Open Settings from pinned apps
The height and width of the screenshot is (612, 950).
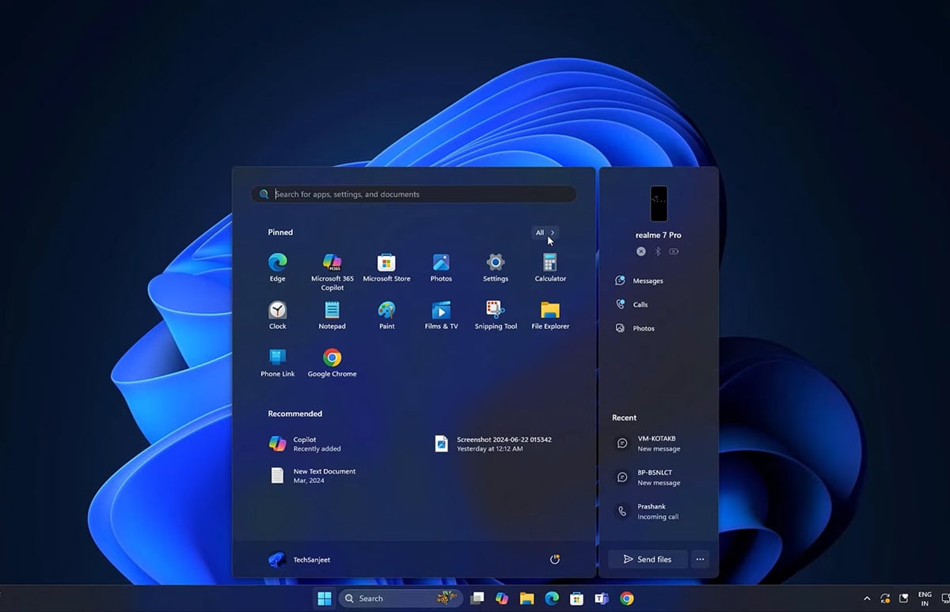pyautogui.click(x=496, y=268)
